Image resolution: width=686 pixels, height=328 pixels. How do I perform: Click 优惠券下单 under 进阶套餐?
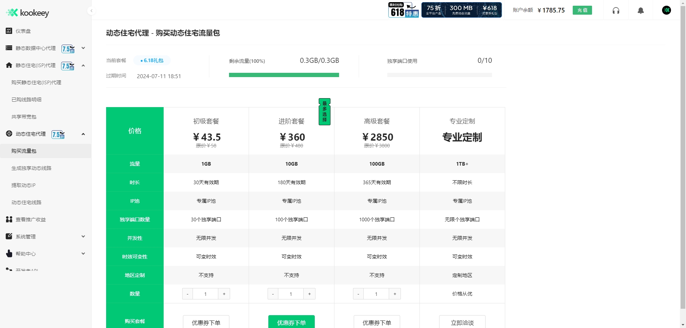292,322
